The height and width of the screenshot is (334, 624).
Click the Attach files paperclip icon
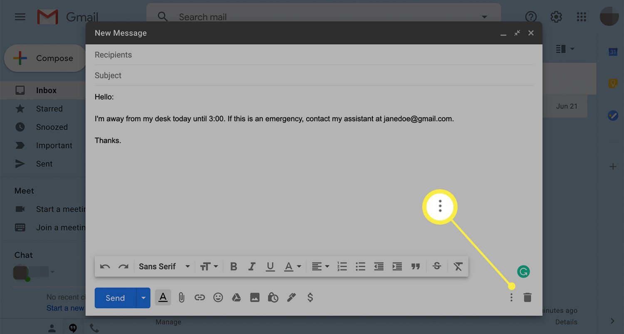pos(181,297)
